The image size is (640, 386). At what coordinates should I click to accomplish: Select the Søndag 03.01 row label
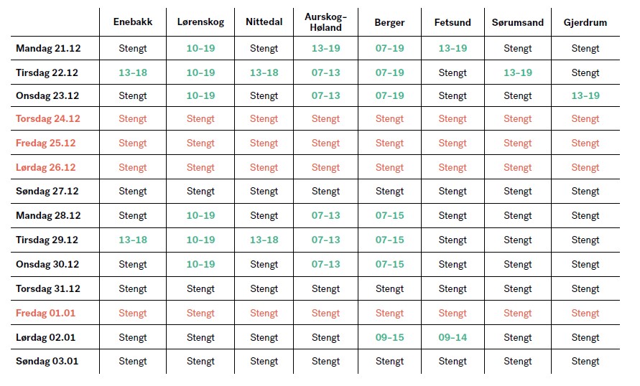point(47,361)
